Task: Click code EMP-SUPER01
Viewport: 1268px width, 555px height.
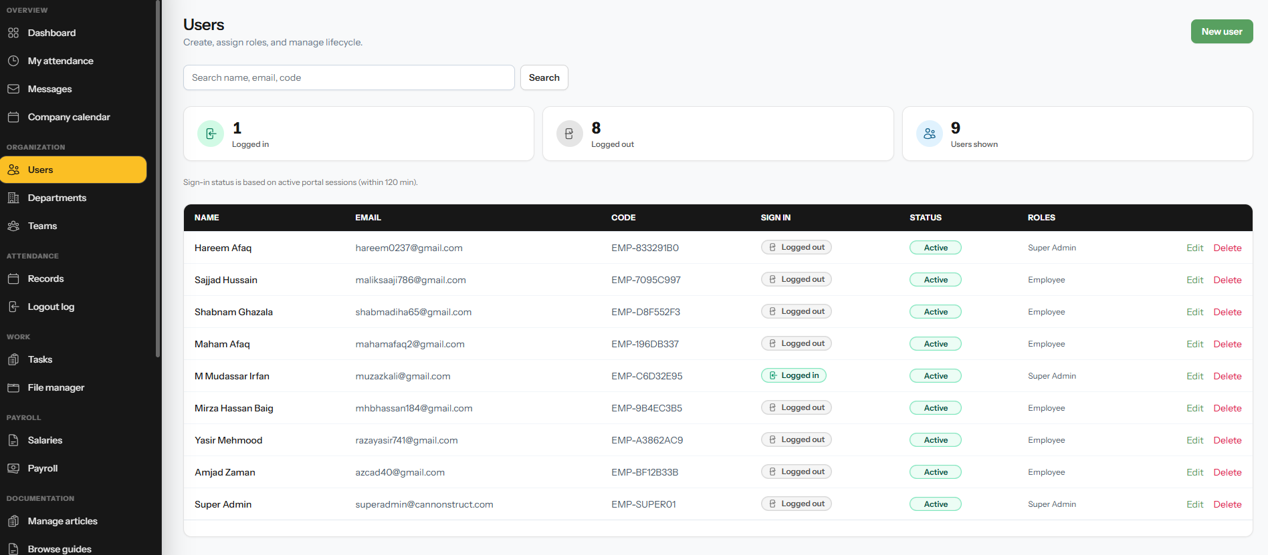Action: click(x=643, y=504)
